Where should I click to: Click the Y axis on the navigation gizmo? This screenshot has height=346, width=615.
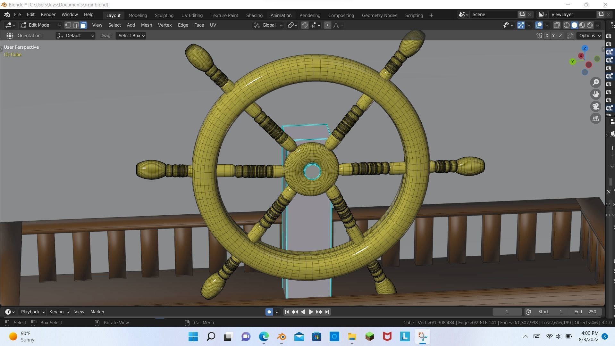coord(573,62)
